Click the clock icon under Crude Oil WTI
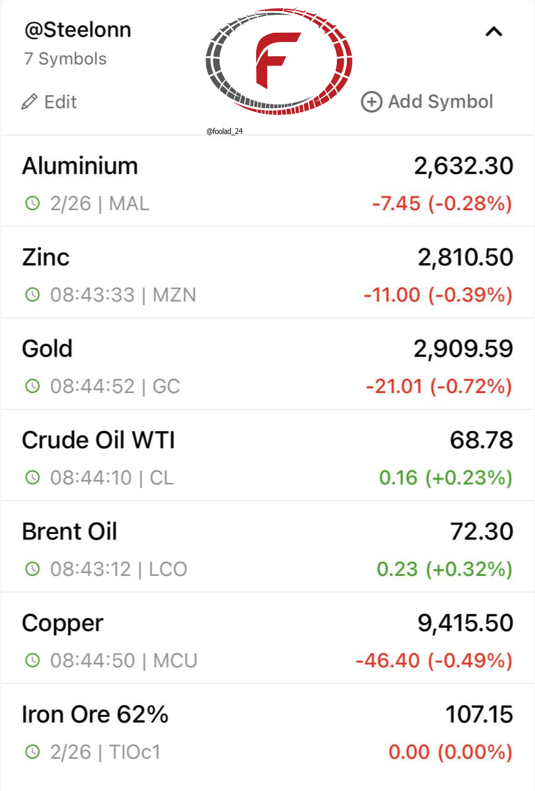The width and height of the screenshot is (535, 791). [32, 477]
